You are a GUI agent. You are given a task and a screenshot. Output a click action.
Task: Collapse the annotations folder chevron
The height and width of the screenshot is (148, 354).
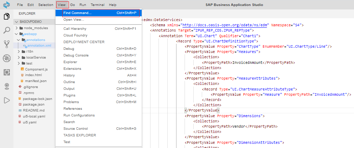[x=19, y=40]
